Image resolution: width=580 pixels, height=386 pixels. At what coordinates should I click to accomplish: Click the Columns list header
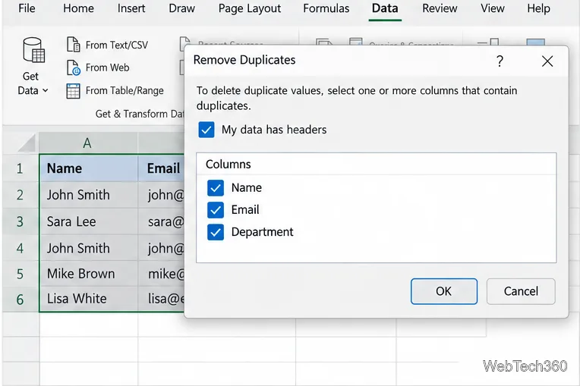click(377, 164)
